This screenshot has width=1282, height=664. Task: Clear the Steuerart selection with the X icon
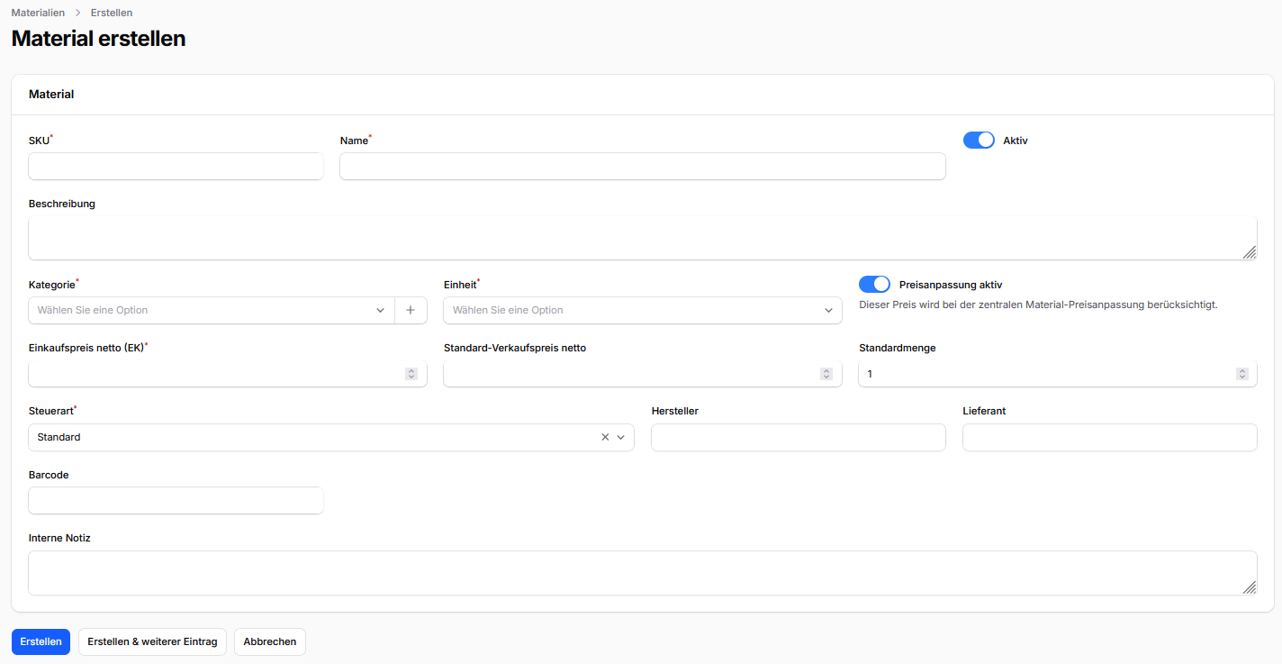click(x=605, y=437)
